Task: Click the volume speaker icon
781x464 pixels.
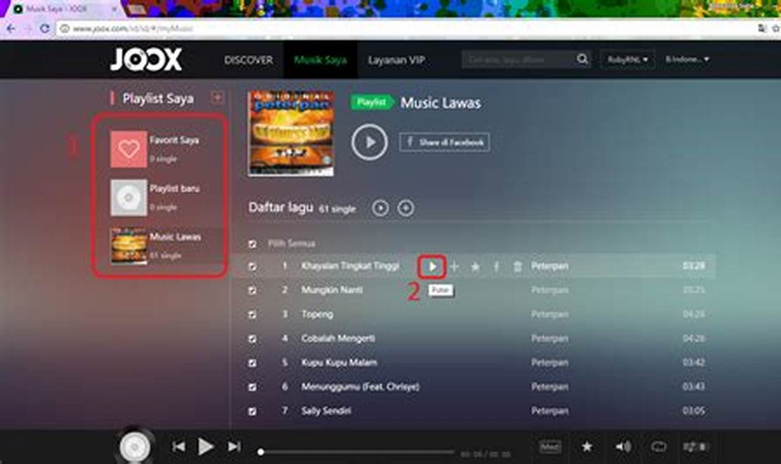Action: coord(623,447)
